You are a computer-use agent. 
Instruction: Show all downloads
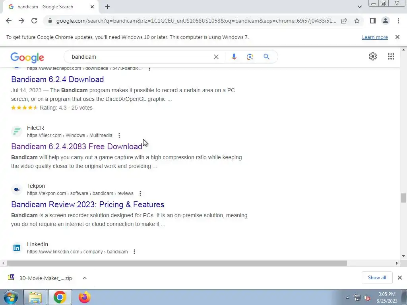(x=377, y=278)
